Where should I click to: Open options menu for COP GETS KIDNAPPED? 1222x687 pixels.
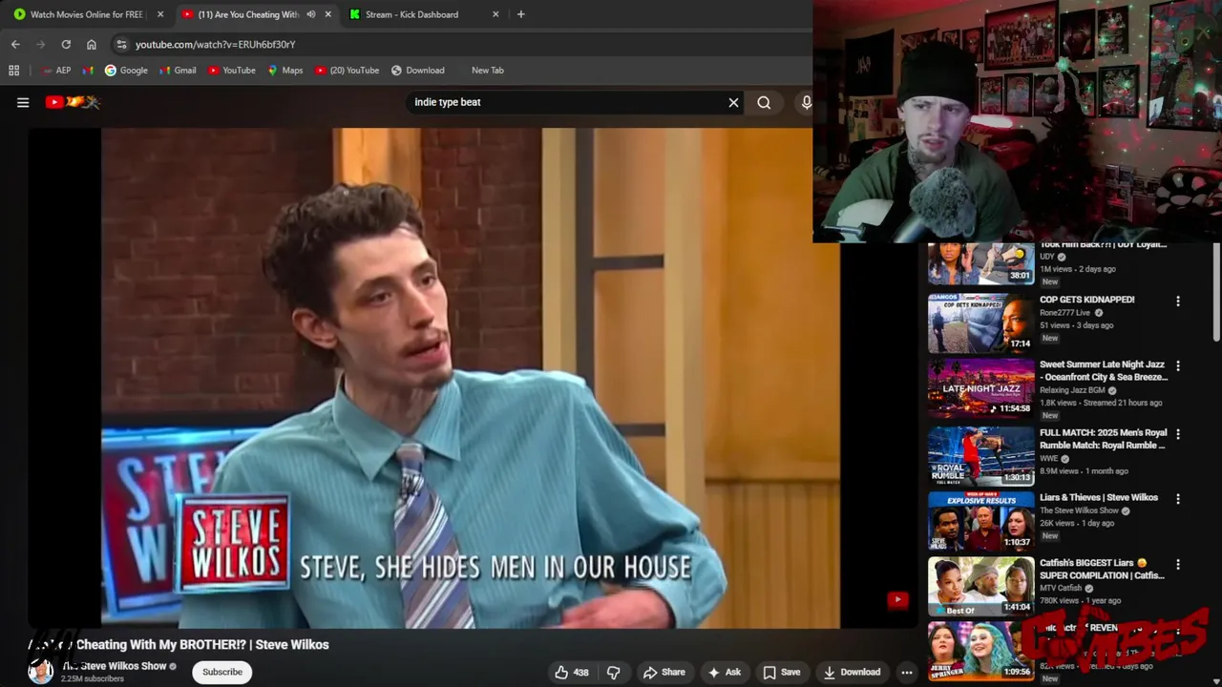[x=1178, y=301]
